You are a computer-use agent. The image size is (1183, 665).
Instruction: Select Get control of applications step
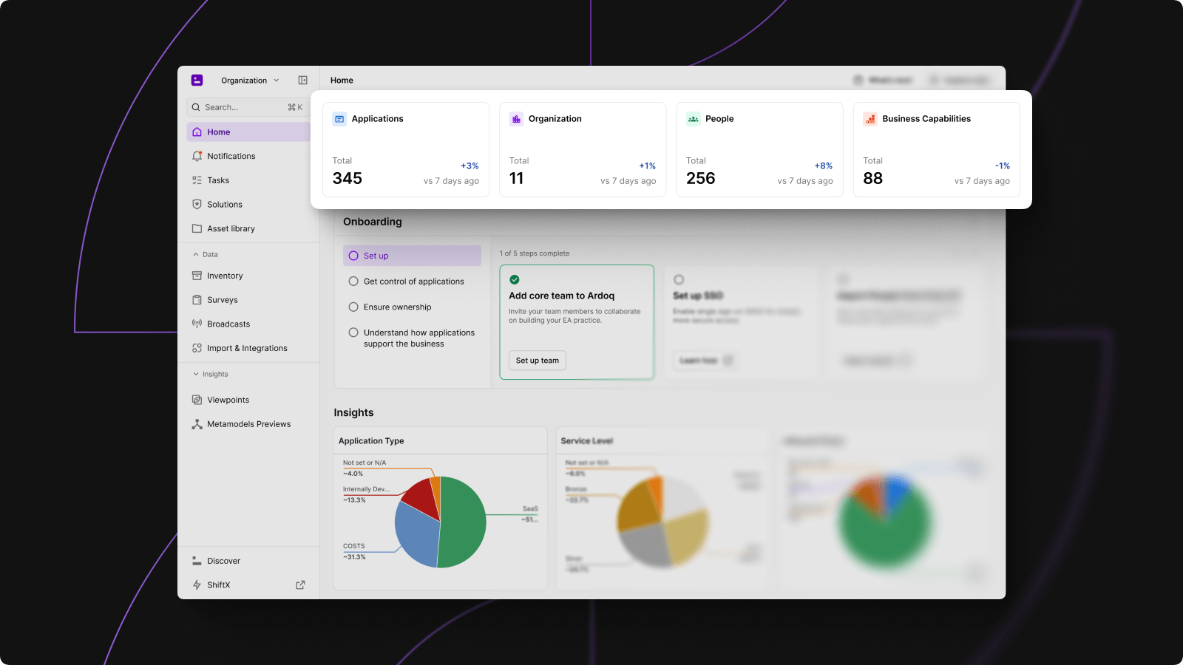point(413,282)
